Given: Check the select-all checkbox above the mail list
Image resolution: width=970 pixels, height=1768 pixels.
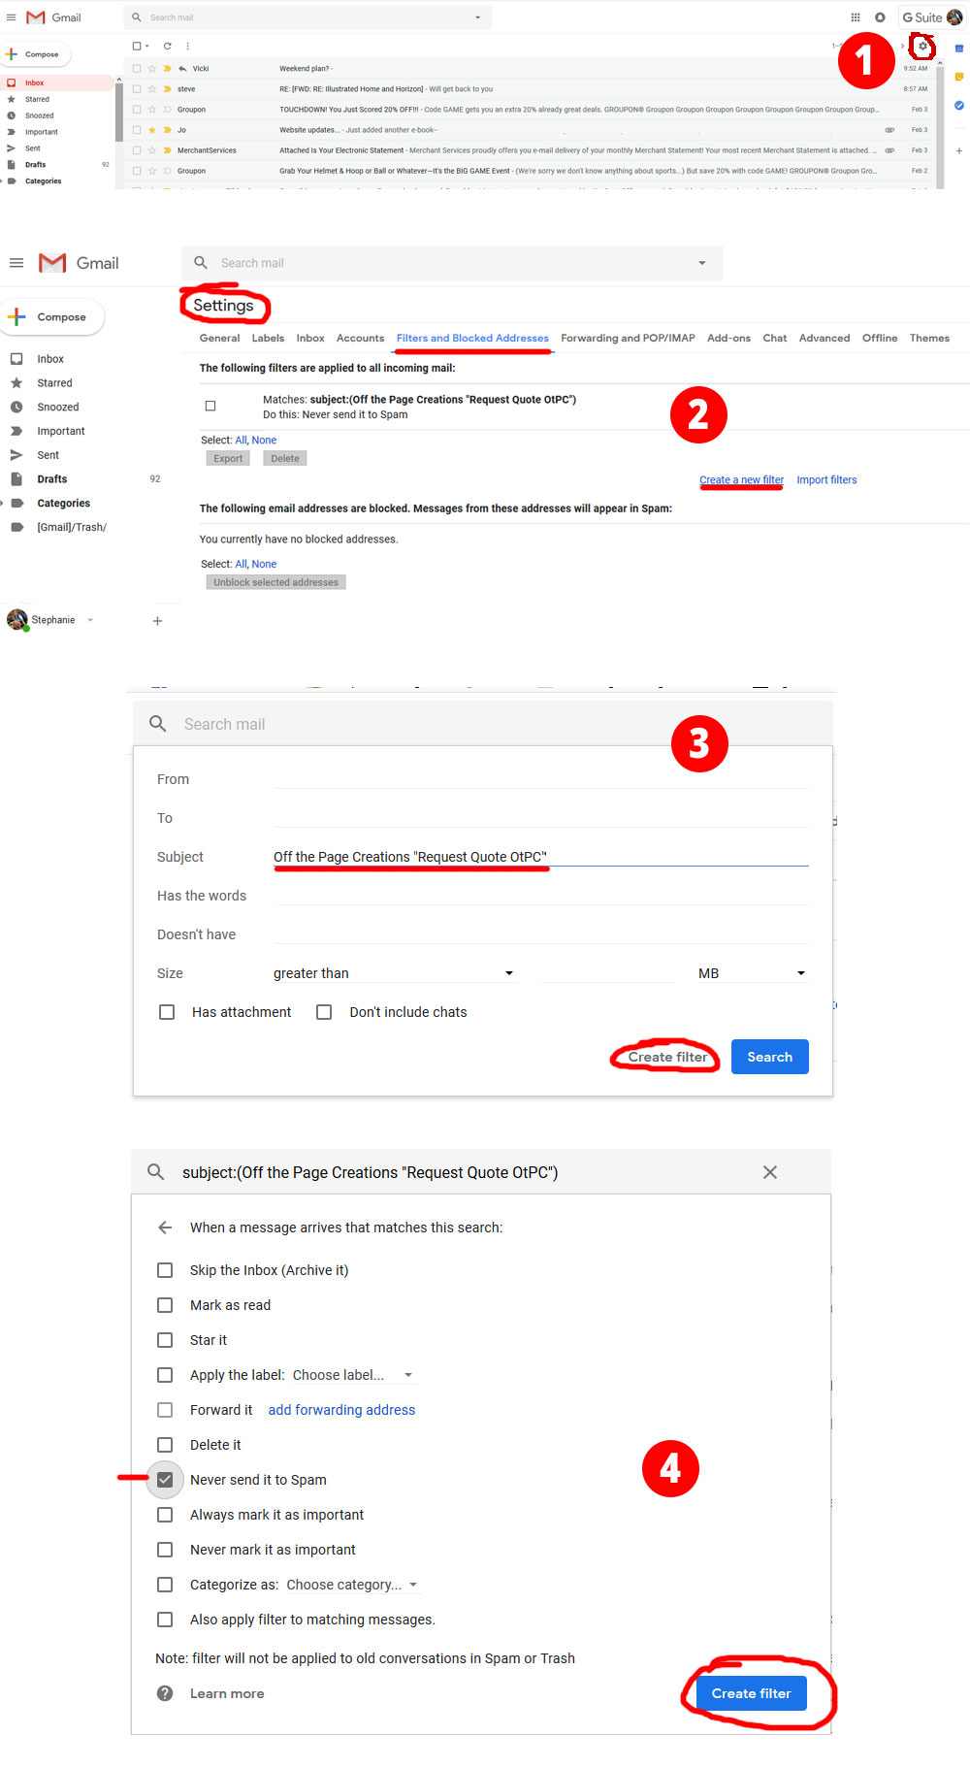Looking at the screenshot, I should tap(137, 46).
